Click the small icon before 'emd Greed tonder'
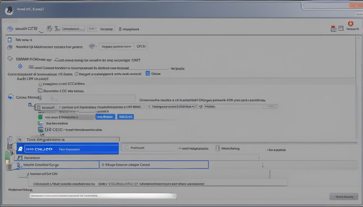The image size is (363, 207). click(31, 67)
